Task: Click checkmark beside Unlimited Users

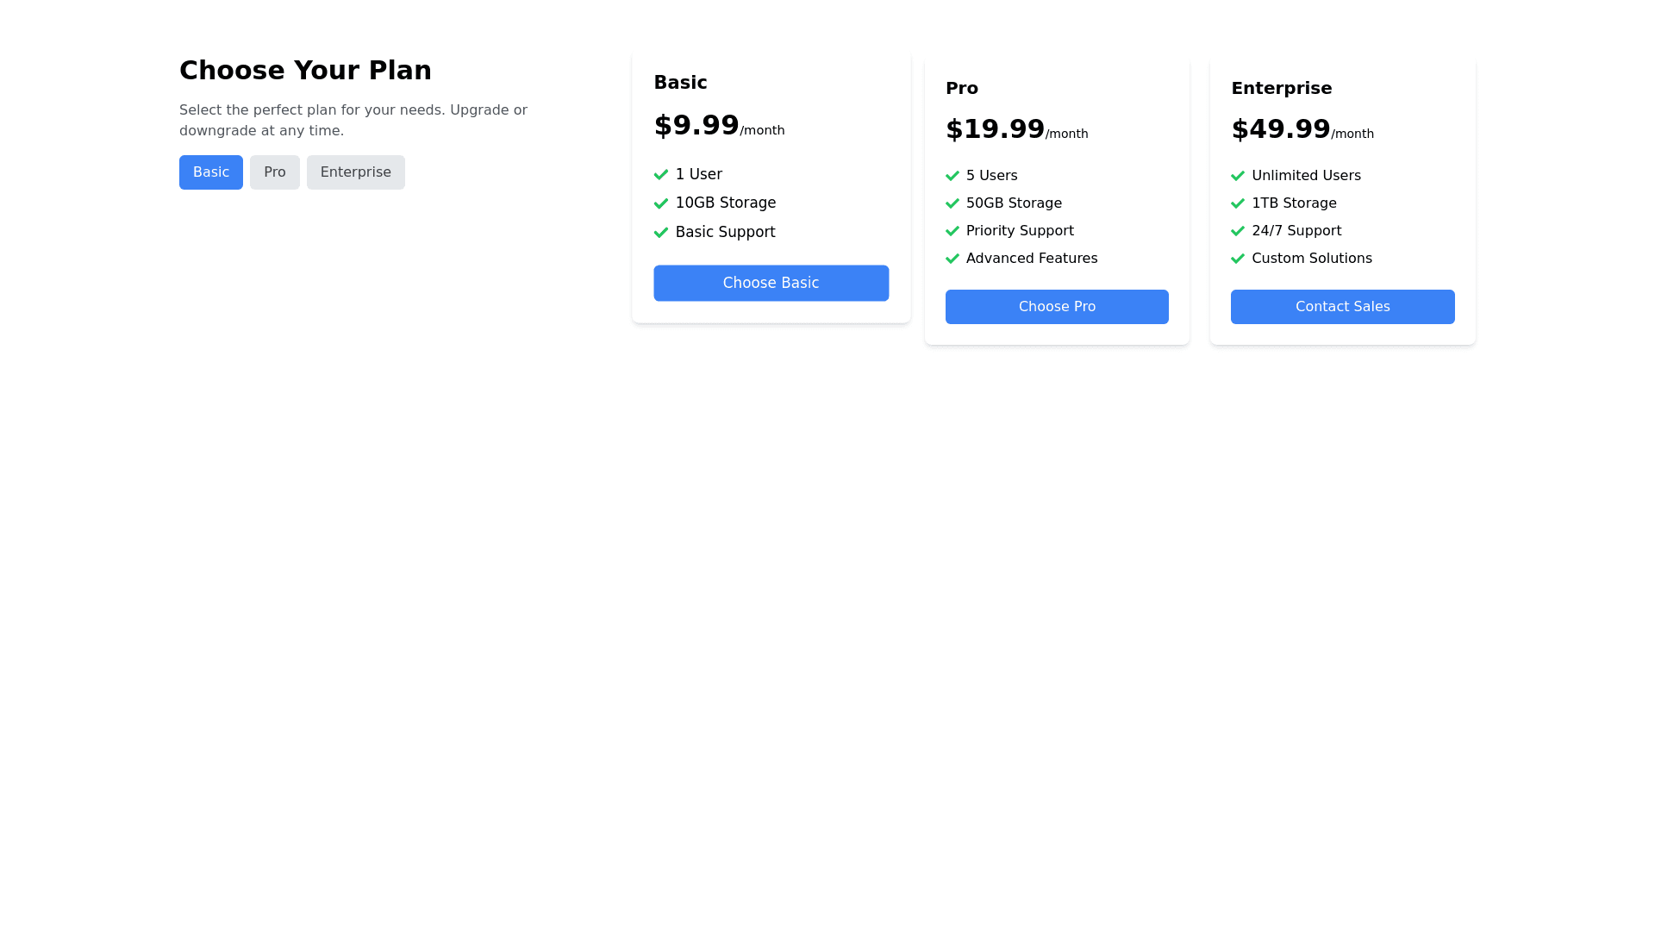Action: pyautogui.click(x=1237, y=176)
